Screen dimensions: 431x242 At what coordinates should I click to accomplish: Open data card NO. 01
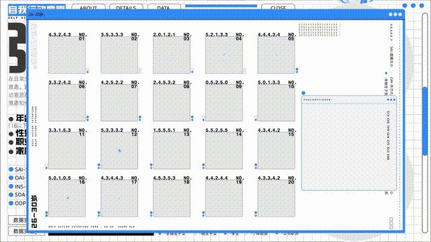(x=67, y=55)
